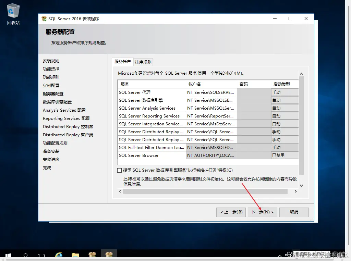Select the 完成 step in sidebar

[x=47, y=168]
